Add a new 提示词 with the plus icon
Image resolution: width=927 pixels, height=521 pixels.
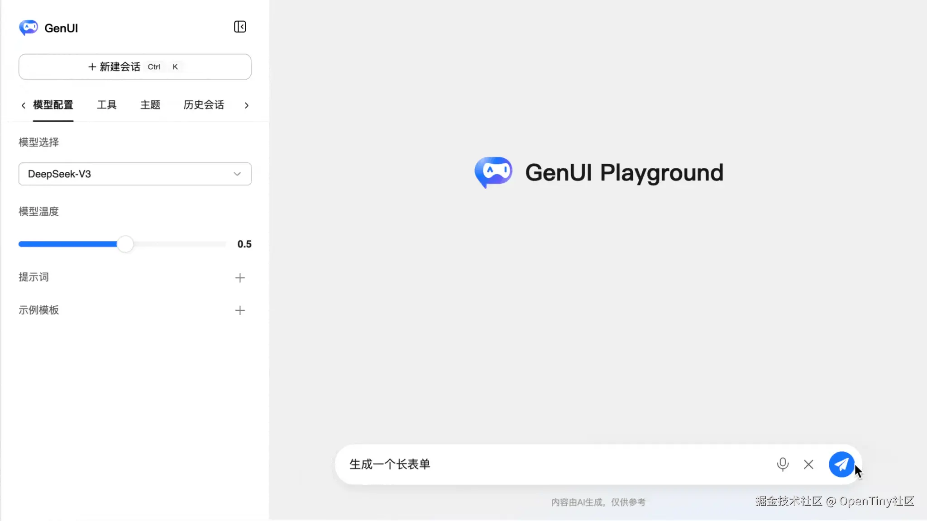(x=240, y=277)
